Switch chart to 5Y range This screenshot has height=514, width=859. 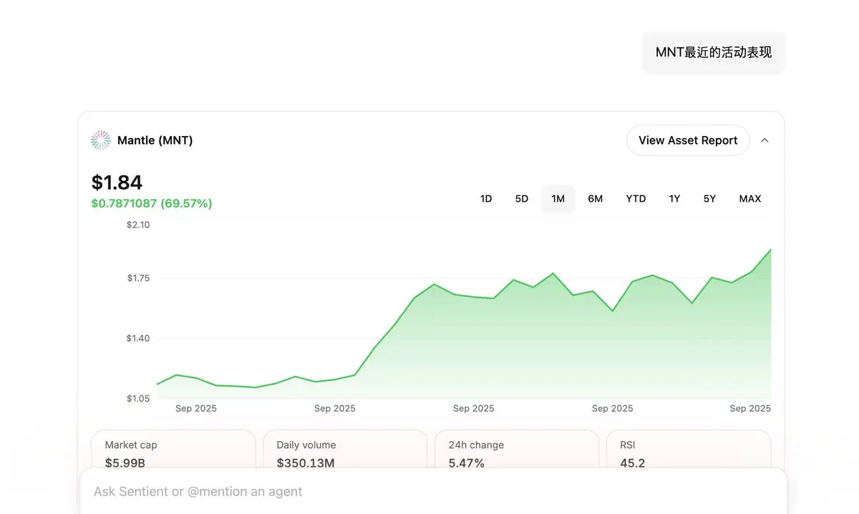pos(709,199)
